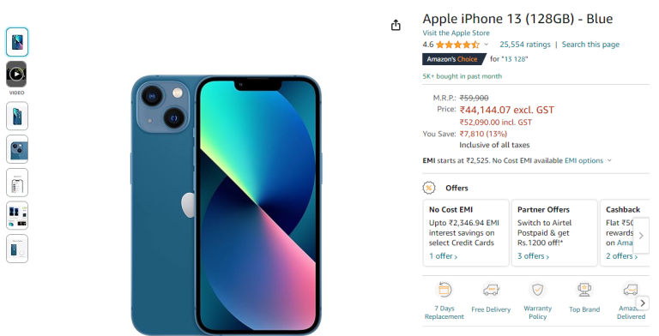The image size is (659, 336).
Task: Click the main iPhone 13 product image
Action: (x=227, y=206)
